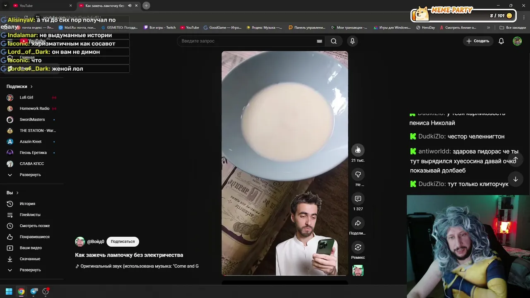Start voice search with microphone icon
This screenshot has width=530, height=298.
tap(352, 41)
